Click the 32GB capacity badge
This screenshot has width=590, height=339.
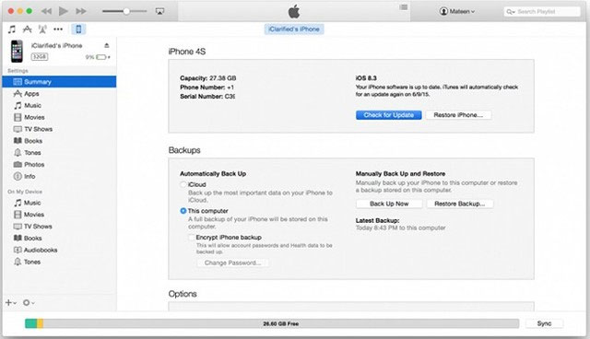(40, 57)
